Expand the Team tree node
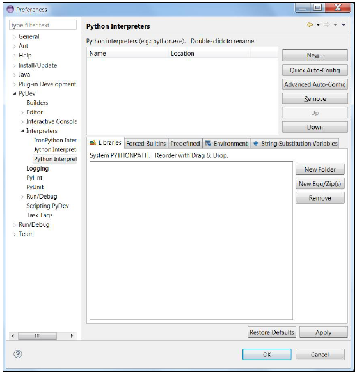Image resolution: width=357 pixels, height=375 pixels. 15,234
